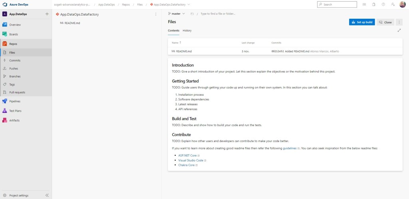Screen dimensions: 409x199
Task: Switch to the History tab
Action: coord(187,31)
